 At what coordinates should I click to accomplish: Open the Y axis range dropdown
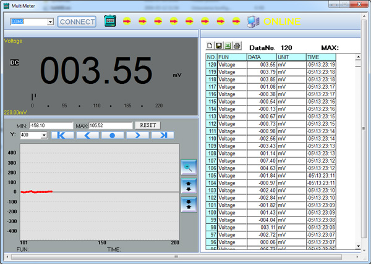44,135
